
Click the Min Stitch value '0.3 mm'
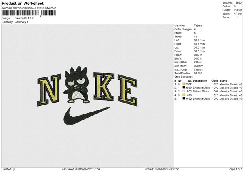click(x=198, y=66)
